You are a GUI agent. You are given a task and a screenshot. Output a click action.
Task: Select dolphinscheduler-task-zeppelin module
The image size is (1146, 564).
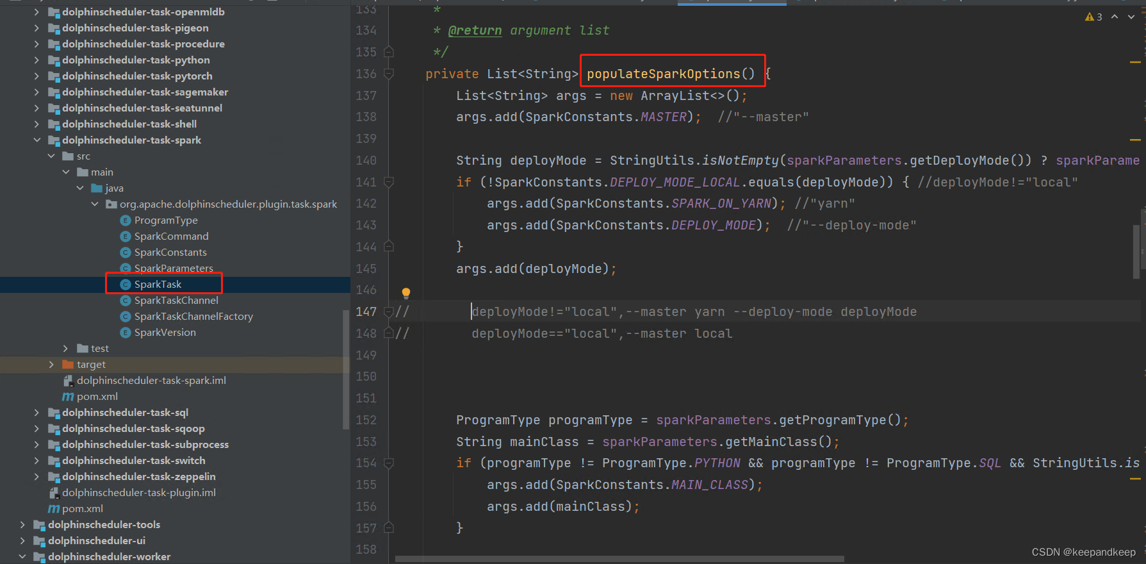pyautogui.click(x=139, y=477)
